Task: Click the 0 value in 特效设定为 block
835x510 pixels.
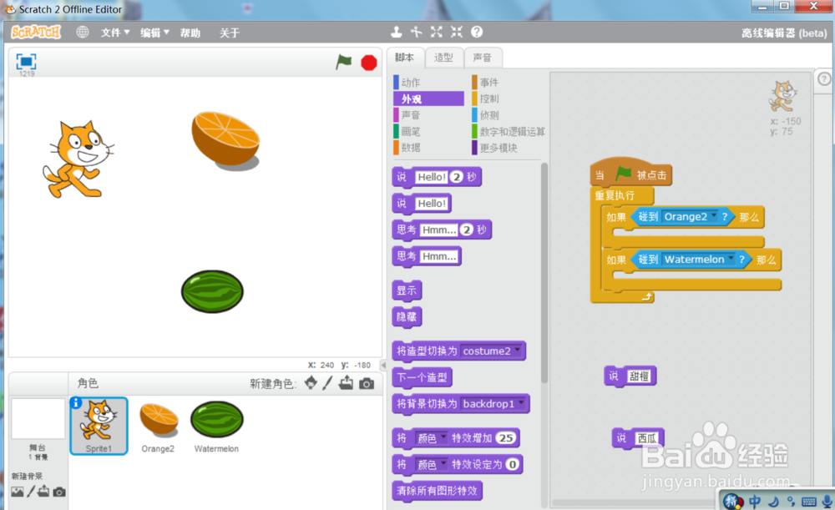Action: 512,464
